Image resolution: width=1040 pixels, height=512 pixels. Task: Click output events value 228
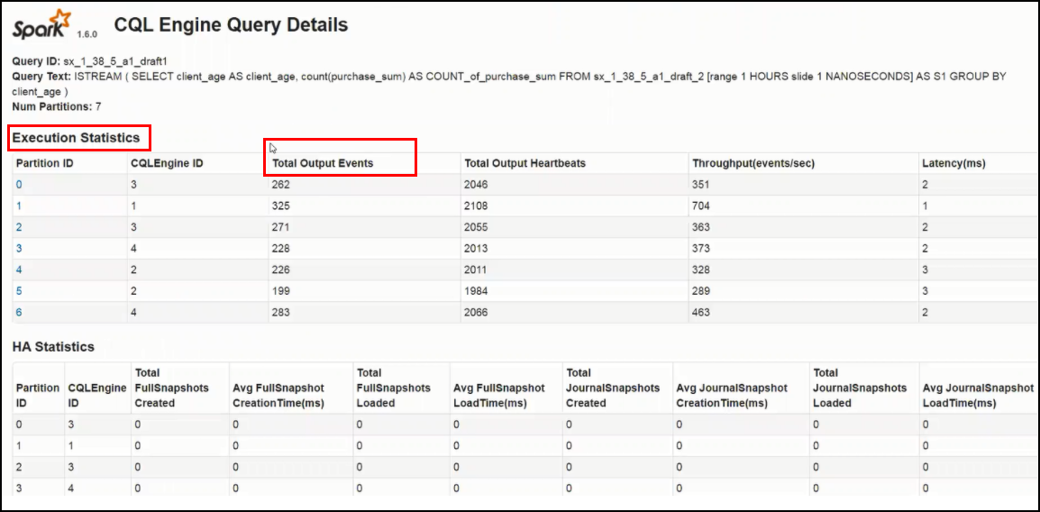coord(281,248)
